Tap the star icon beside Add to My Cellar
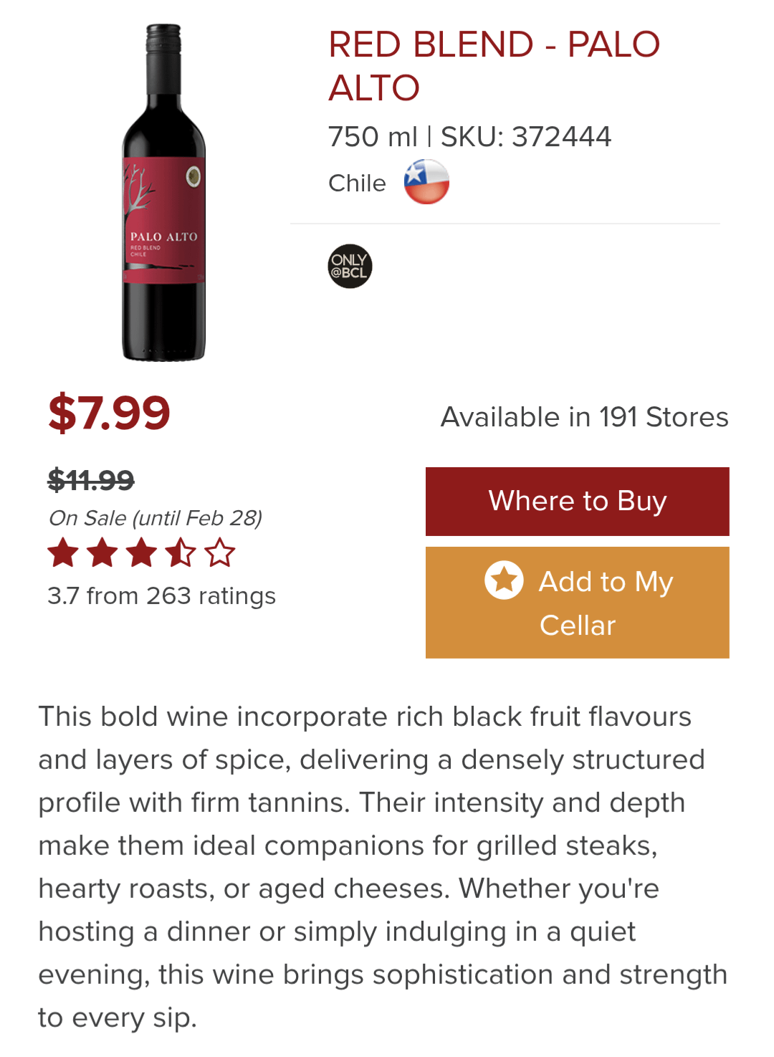Viewport: 774px width, 1057px height. (x=504, y=580)
